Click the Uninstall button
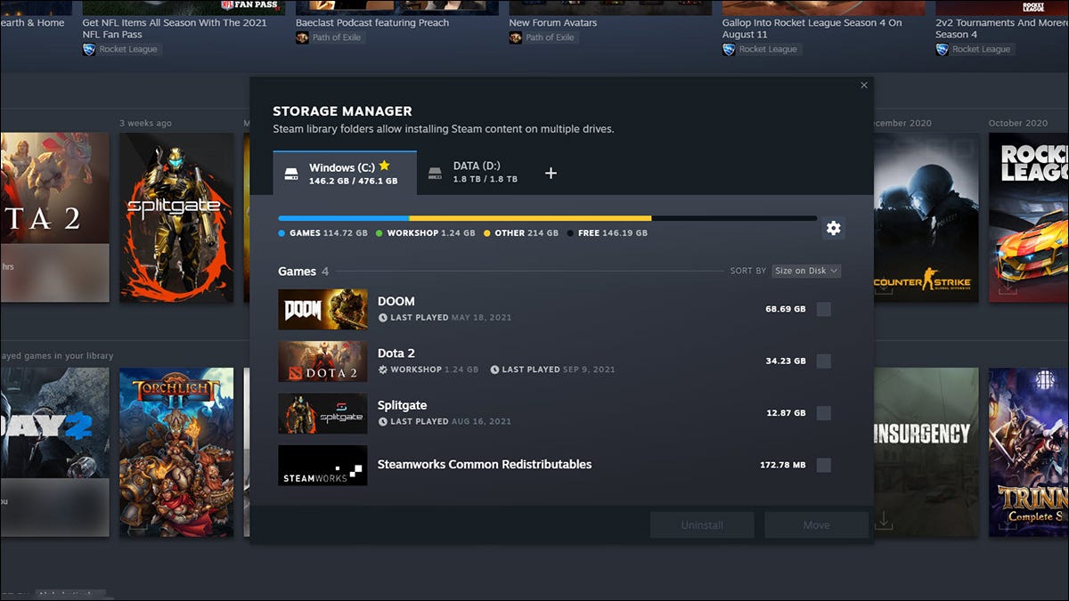The image size is (1069, 601). (702, 524)
